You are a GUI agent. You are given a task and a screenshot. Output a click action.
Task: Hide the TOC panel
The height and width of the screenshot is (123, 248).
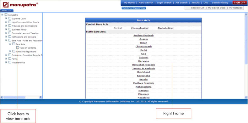7,10
